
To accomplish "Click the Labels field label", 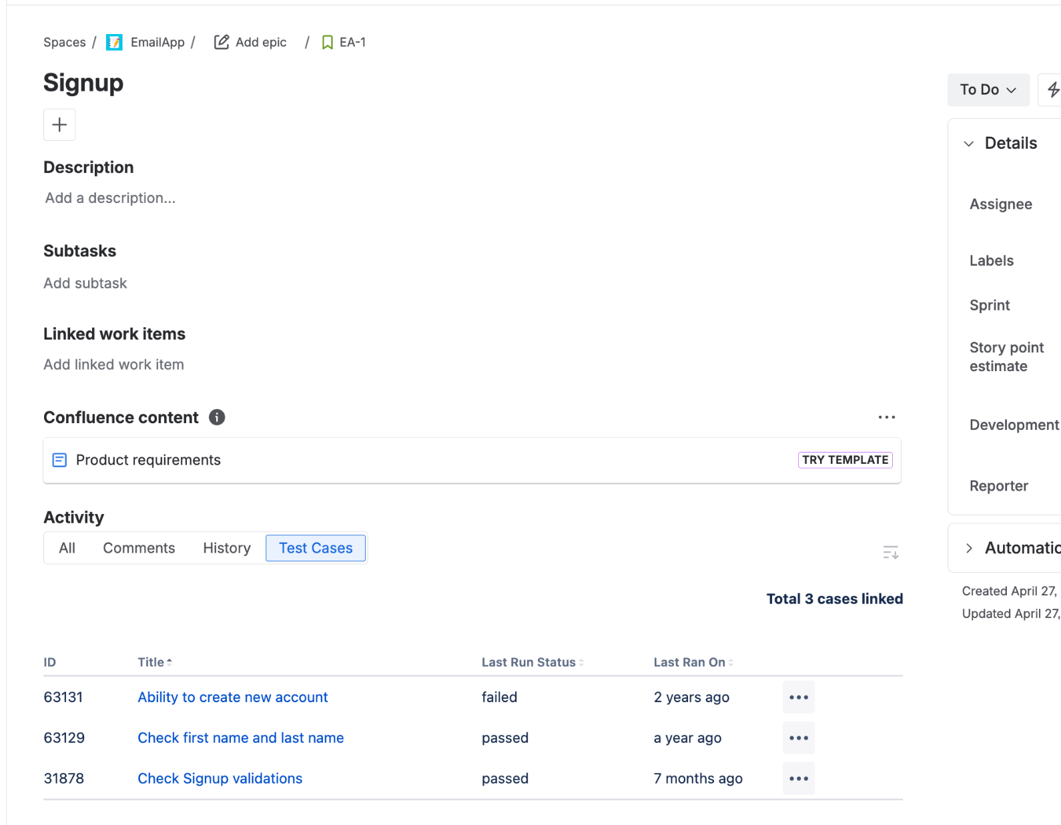I will coord(992,261).
